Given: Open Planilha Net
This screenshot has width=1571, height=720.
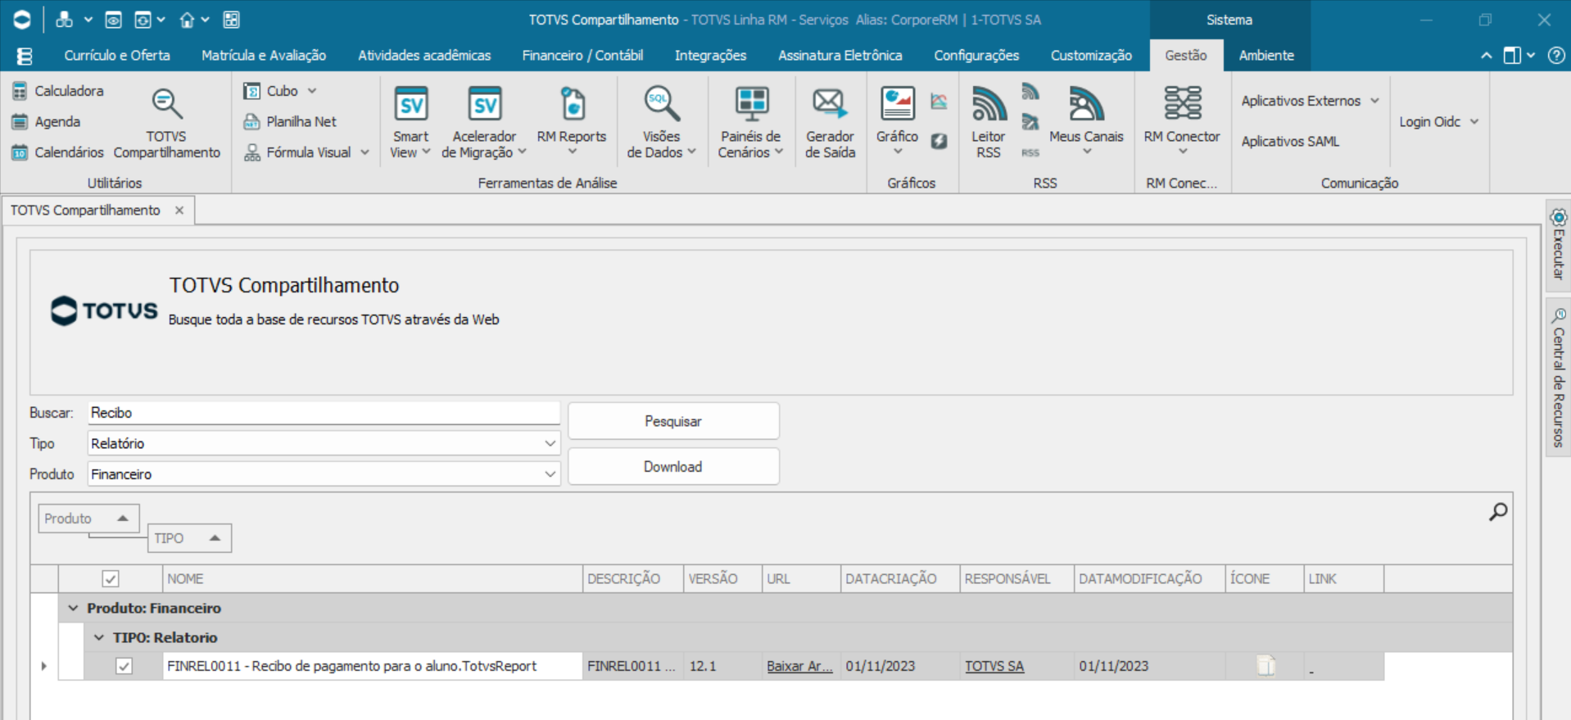Looking at the screenshot, I should [290, 122].
